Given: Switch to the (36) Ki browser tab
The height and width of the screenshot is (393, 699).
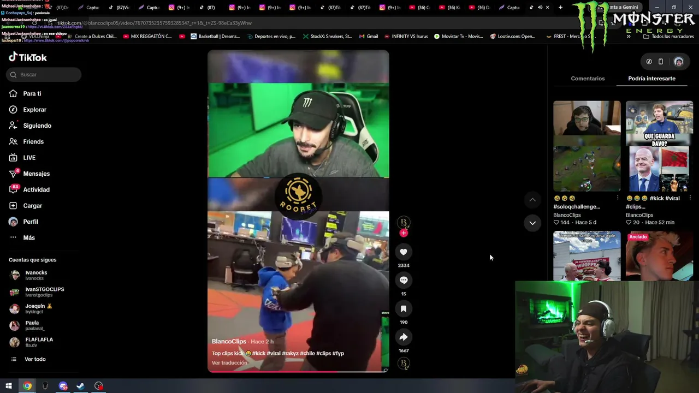Looking at the screenshot, I should [448, 8].
